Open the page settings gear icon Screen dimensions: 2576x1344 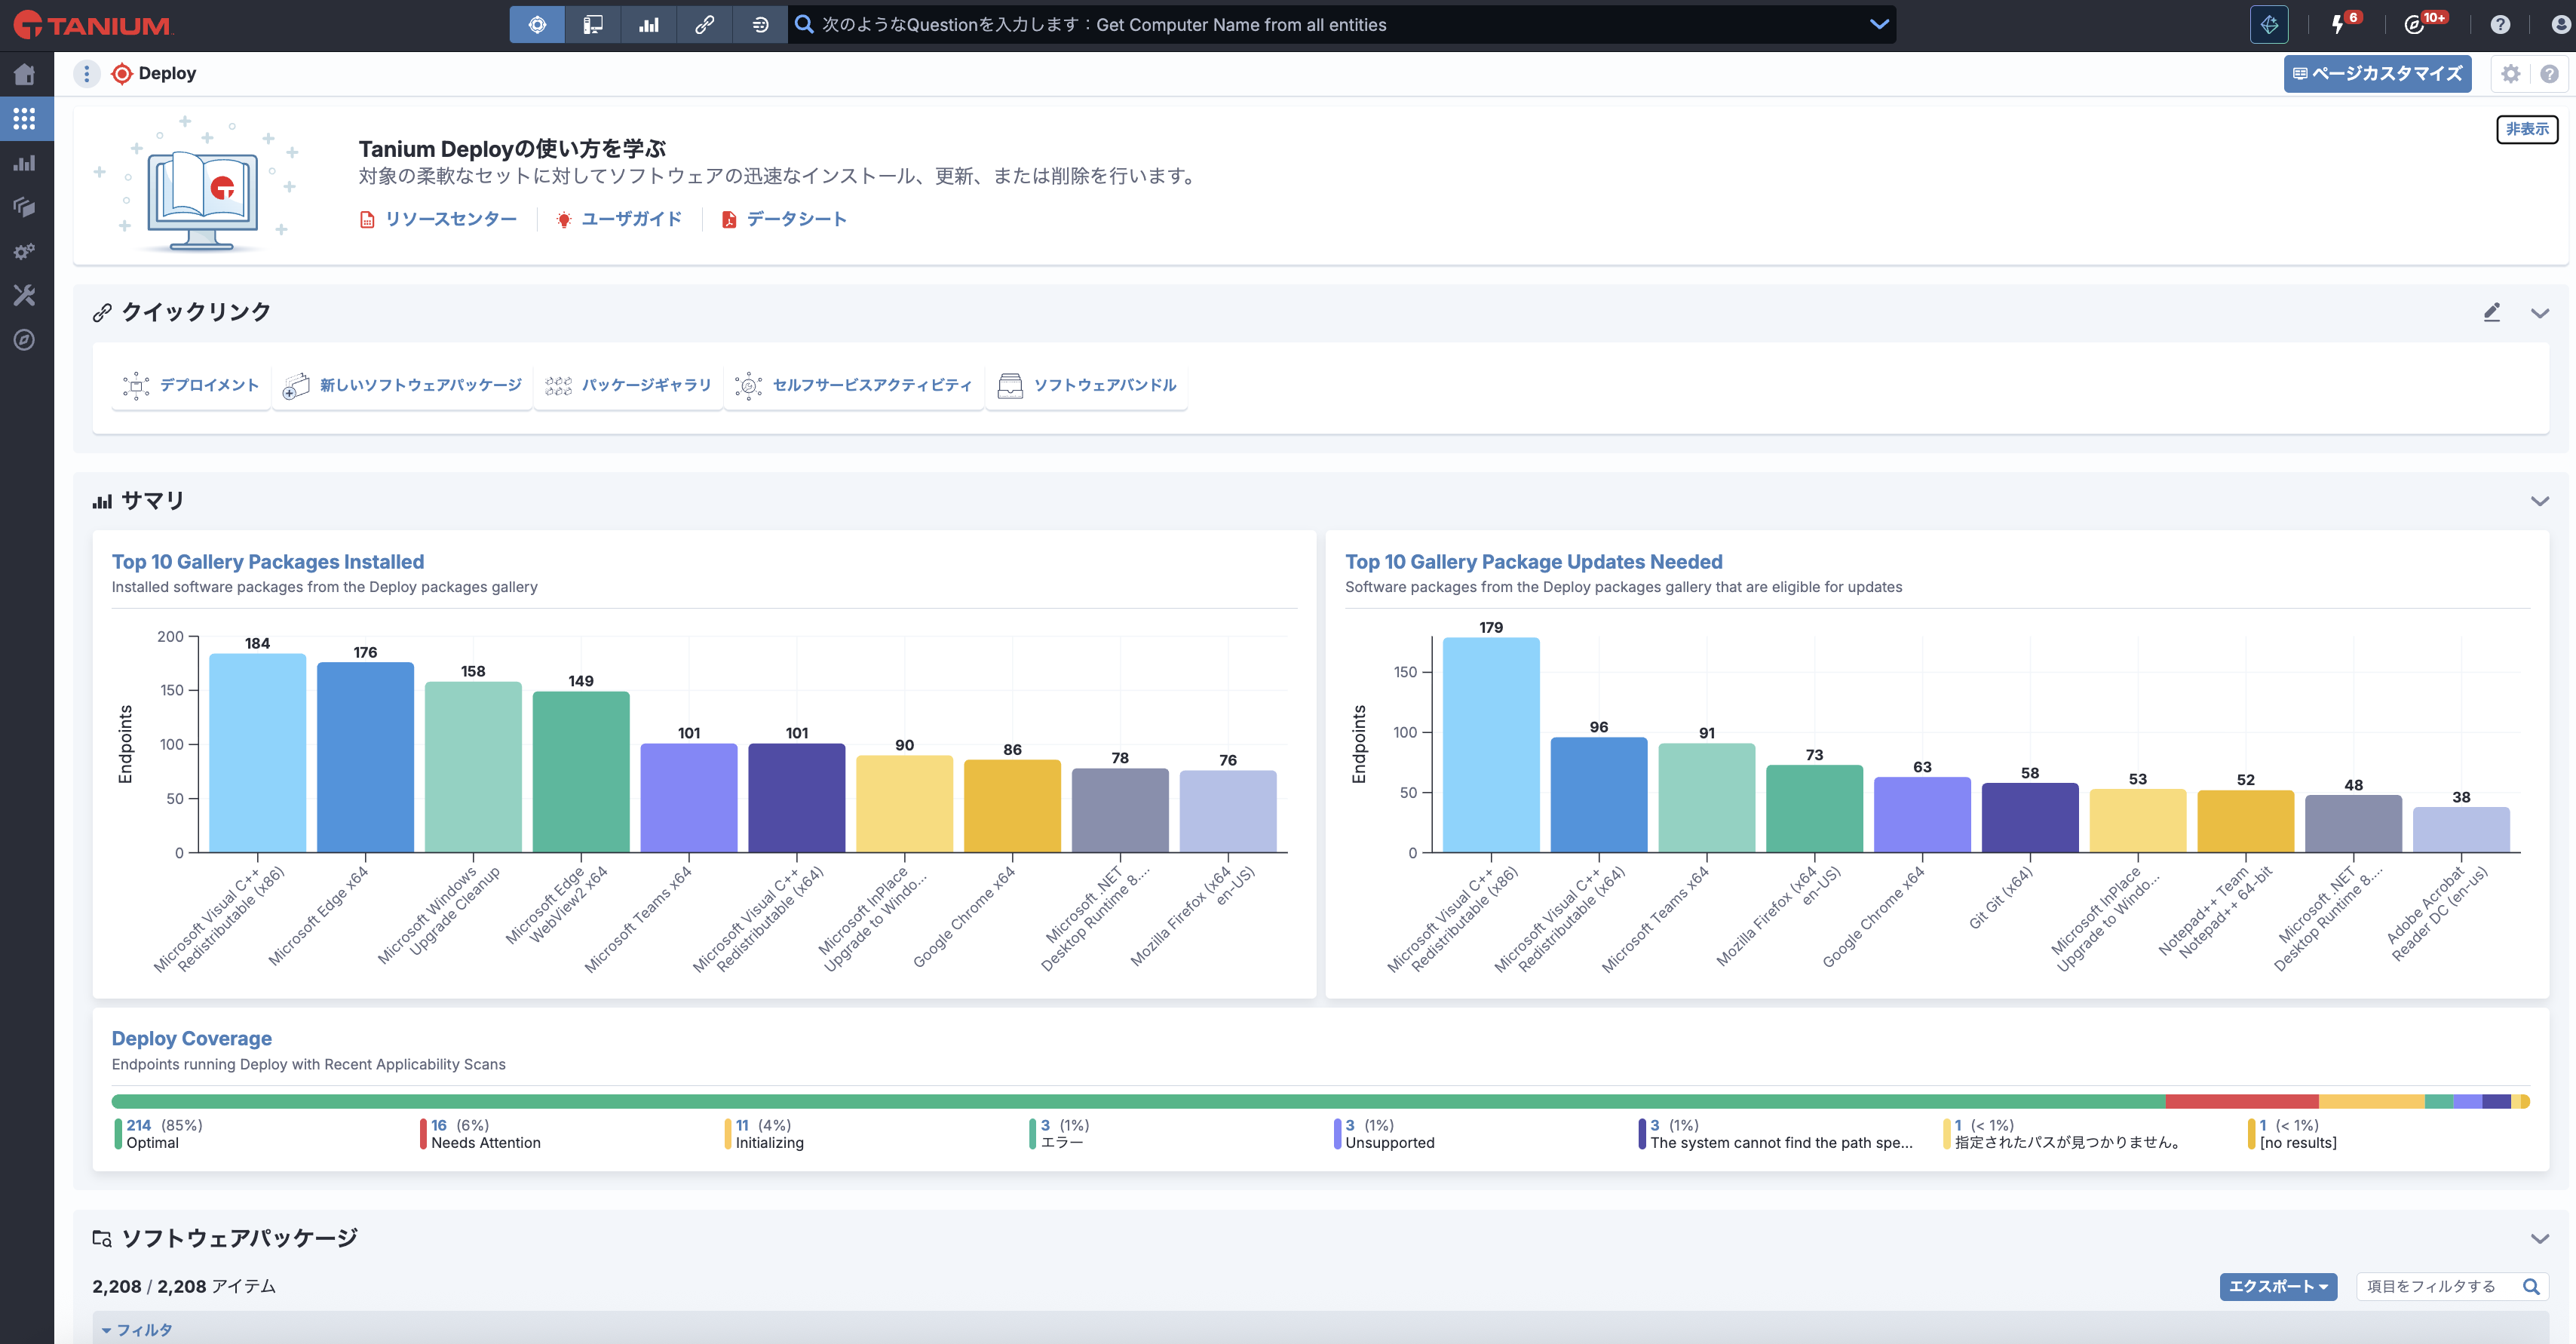[x=2511, y=74]
